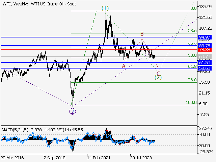This screenshot has width=216, height=162.
Task: Click the 100.0 Fibonacci level label
Action: (x=191, y=102)
